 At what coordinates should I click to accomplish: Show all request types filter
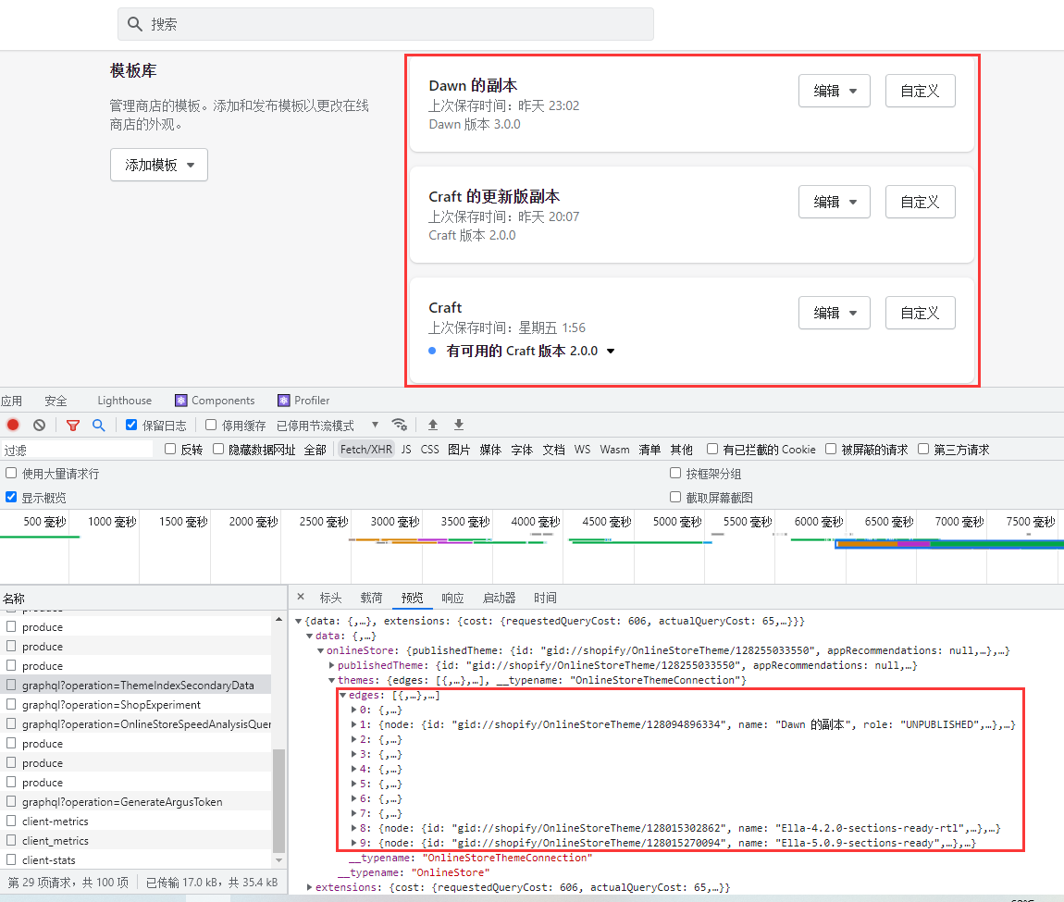click(x=315, y=450)
